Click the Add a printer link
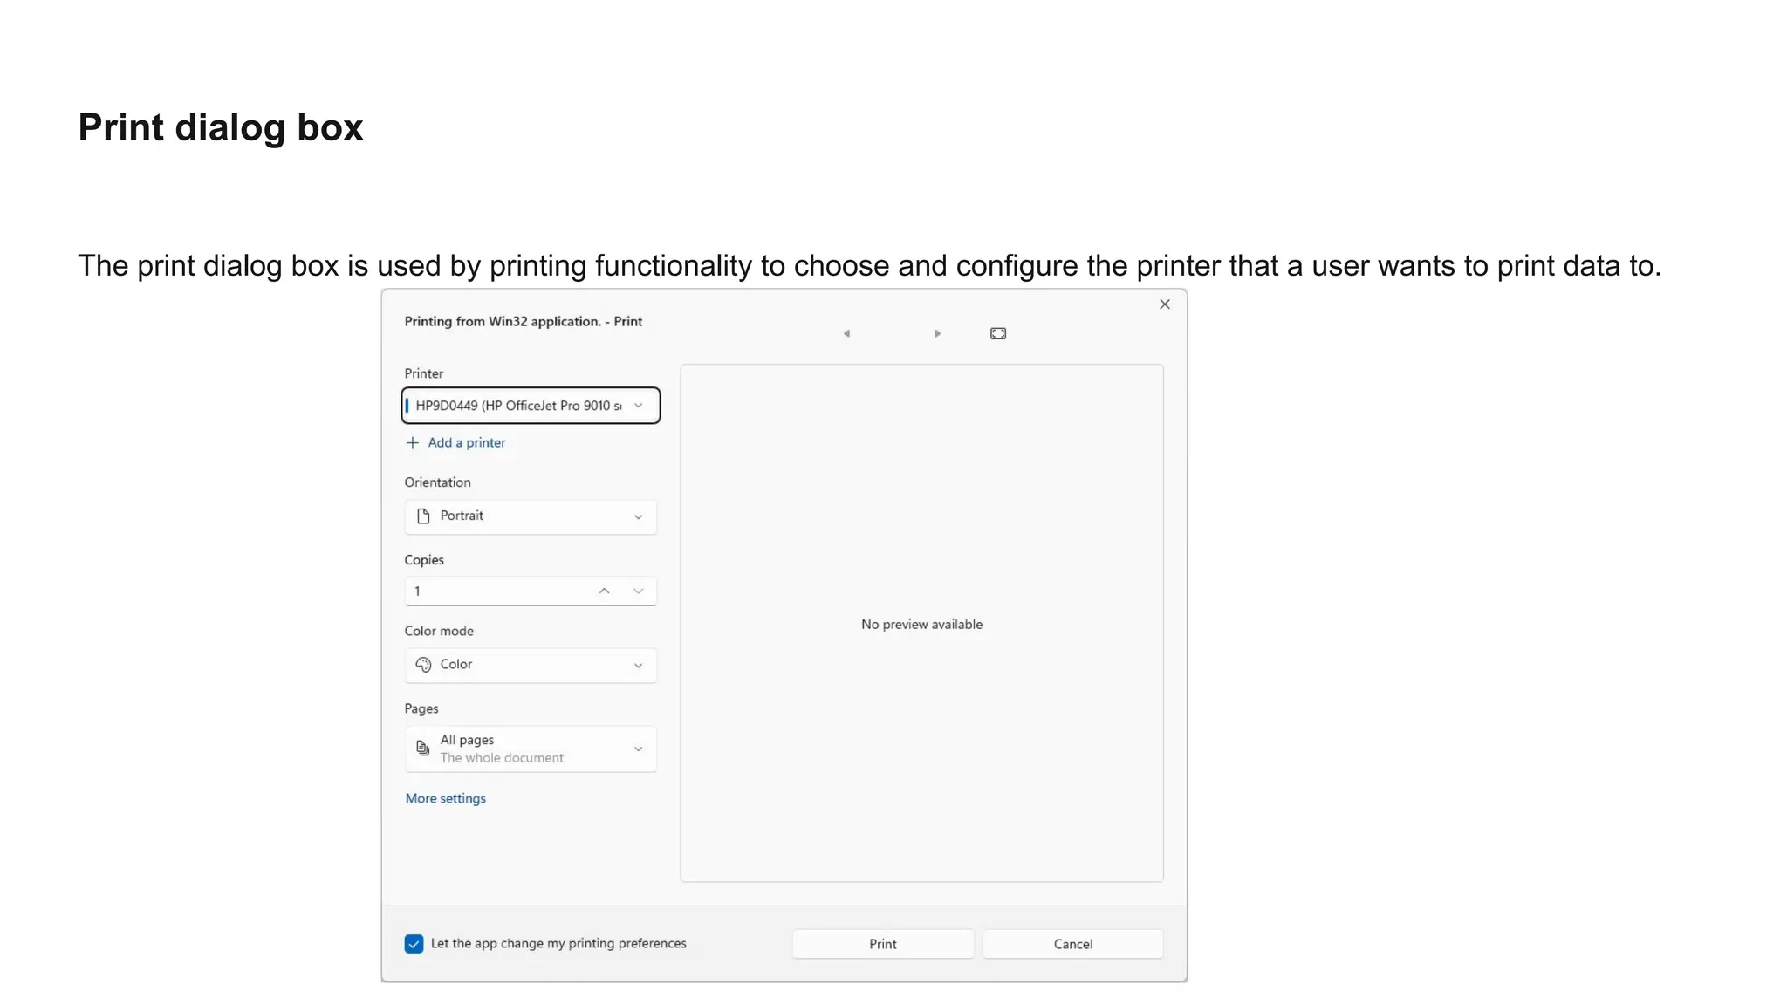The image size is (1787, 1005). click(466, 442)
